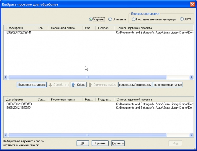
Task: Click file path in 18:53:53 row
Action: click(x=154, y=104)
